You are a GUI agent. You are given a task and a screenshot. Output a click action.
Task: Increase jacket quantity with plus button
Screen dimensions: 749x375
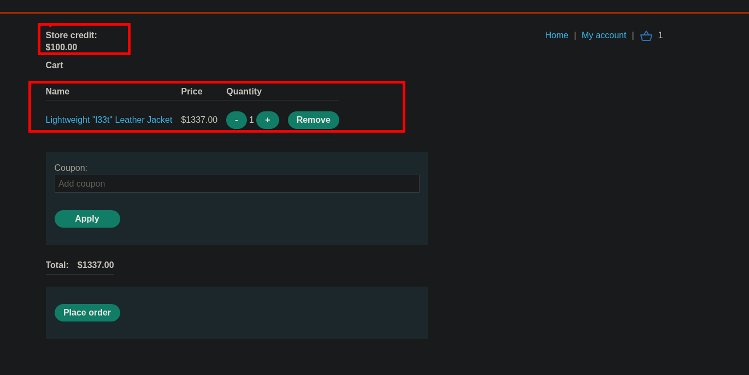point(267,120)
